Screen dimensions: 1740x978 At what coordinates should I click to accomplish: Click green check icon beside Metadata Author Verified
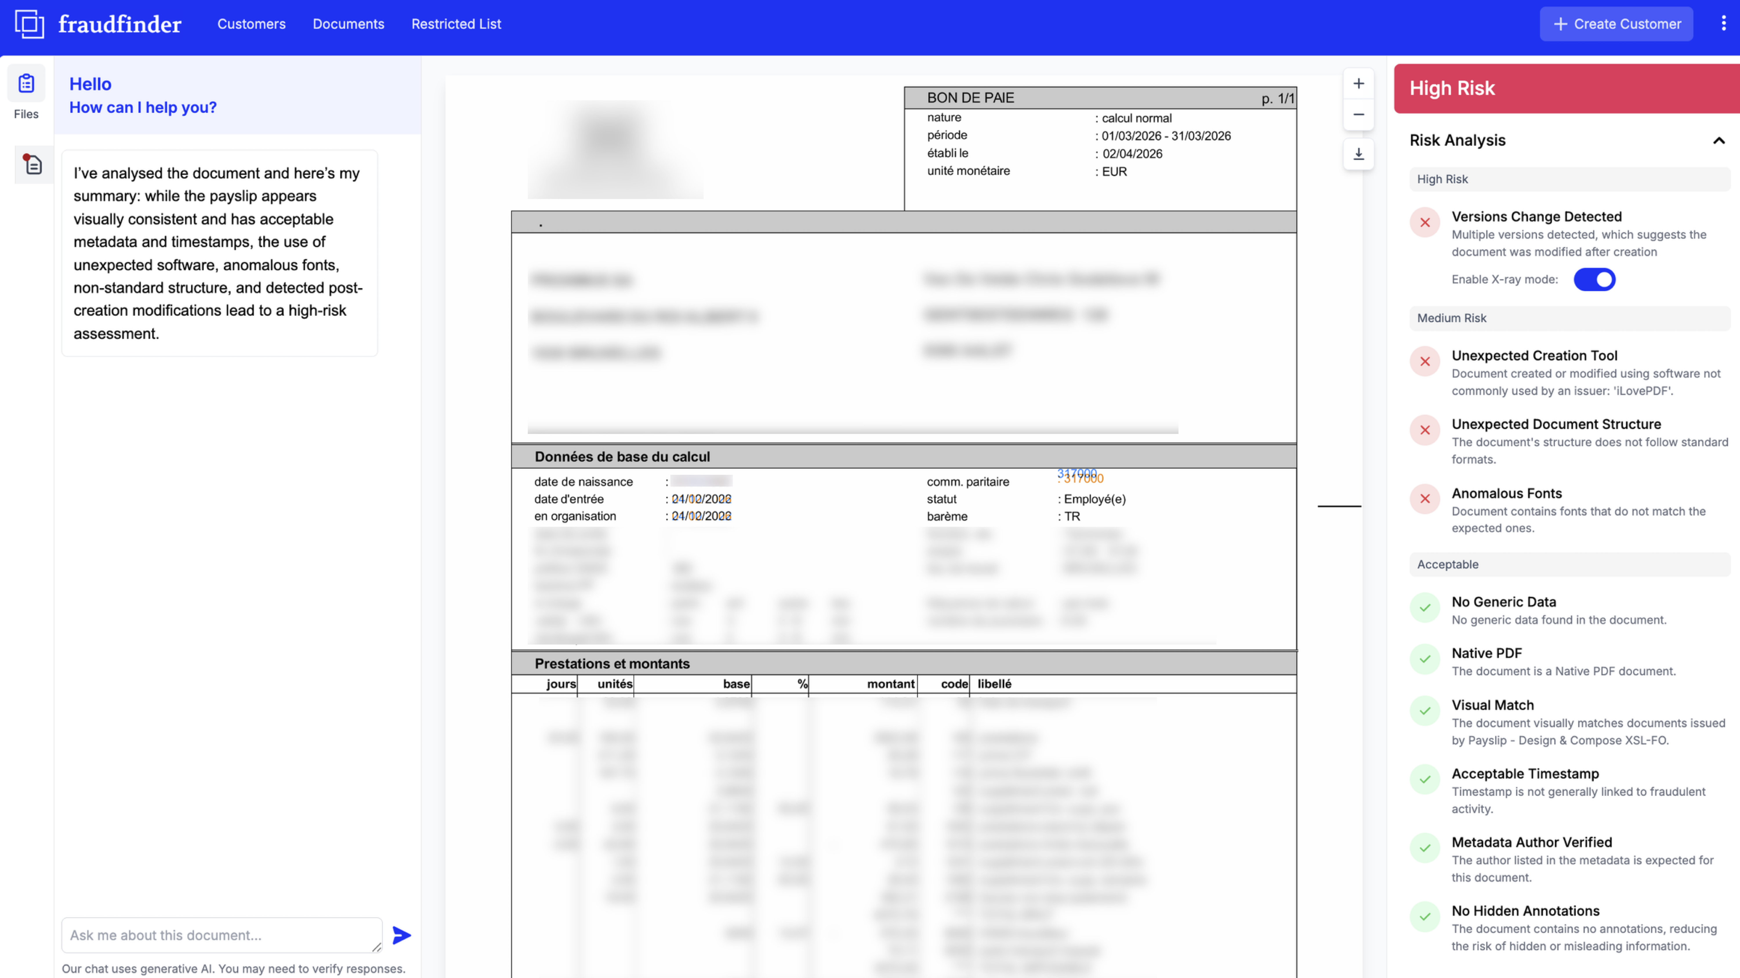[x=1424, y=848]
